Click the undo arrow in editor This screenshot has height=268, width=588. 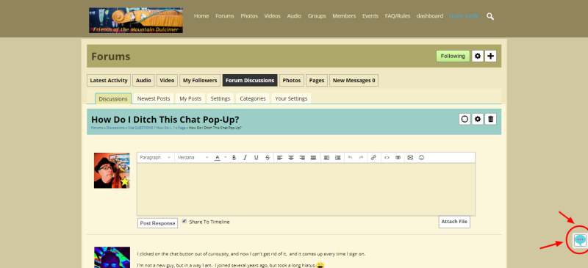click(x=351, y=158)
